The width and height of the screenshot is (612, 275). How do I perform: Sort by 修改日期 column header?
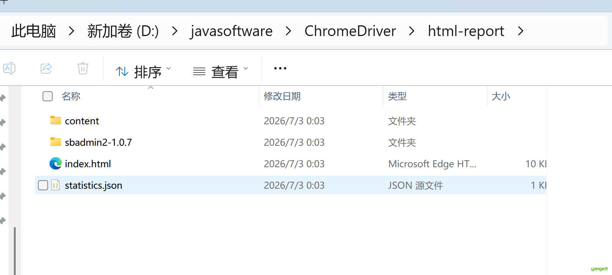coord(282,96)
